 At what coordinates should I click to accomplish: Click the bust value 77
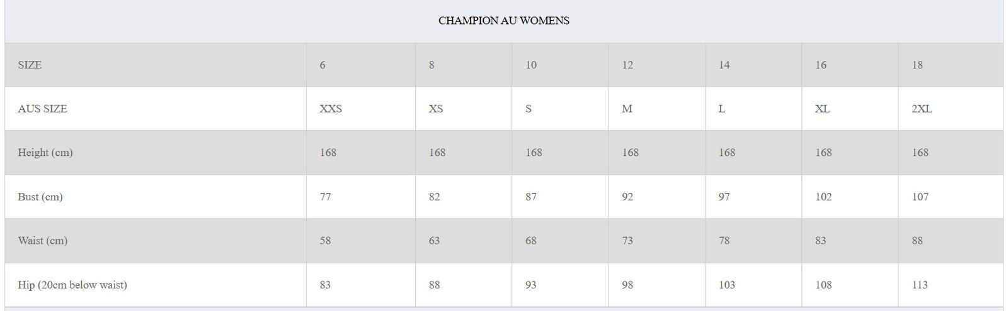[325, 197]
